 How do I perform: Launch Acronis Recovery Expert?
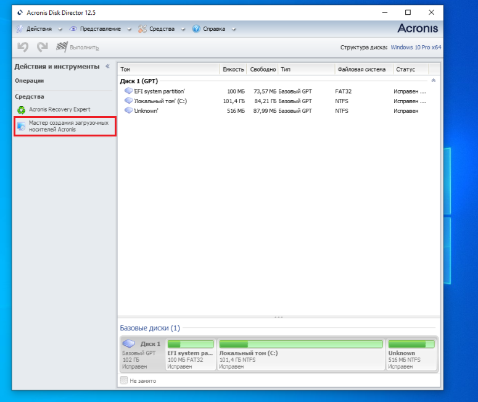pos(59,109)
